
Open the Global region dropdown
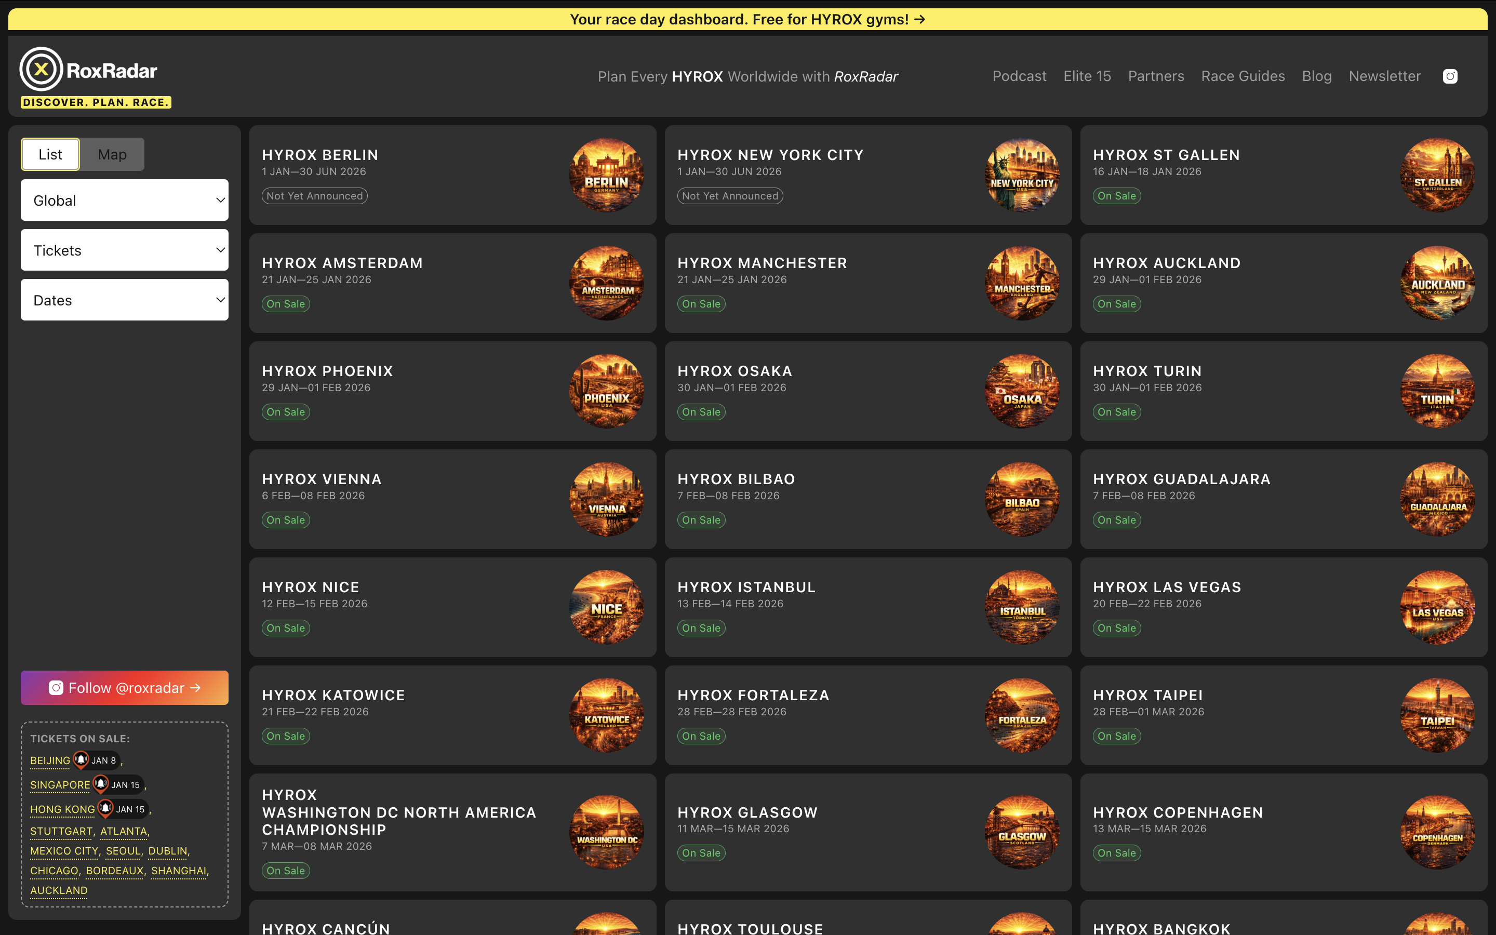coord(124,201)
